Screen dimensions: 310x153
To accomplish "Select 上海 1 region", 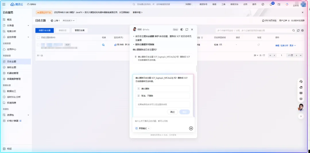I will click(55, 20).
